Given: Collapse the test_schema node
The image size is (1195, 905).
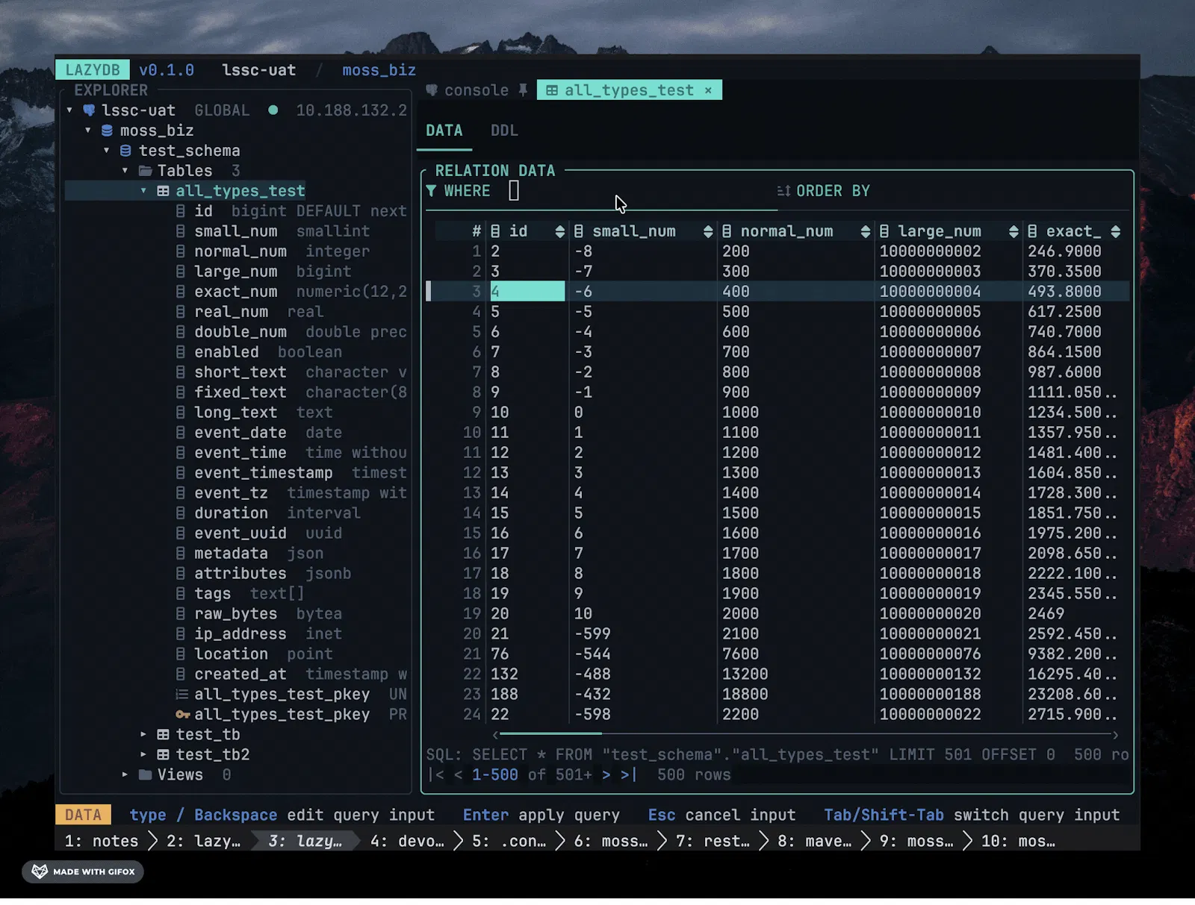Looking at the screenshot, I should (x=107, y=151).
